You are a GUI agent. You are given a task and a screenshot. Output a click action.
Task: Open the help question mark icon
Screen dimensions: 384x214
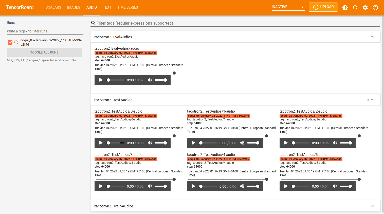tap(375, 8)
